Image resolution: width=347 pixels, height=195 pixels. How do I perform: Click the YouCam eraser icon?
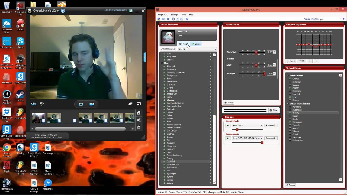click(130, 104)
